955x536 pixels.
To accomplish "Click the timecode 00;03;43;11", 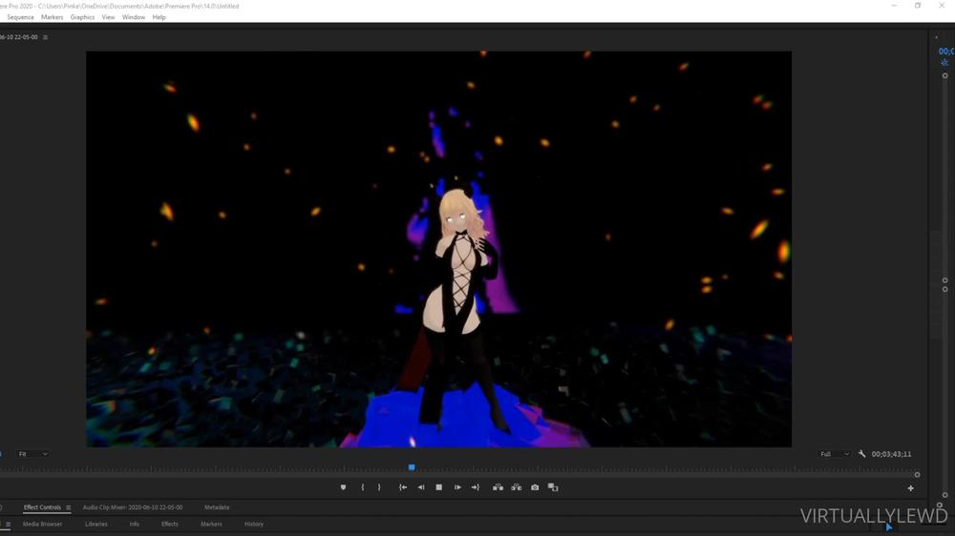I will [891, 454].
